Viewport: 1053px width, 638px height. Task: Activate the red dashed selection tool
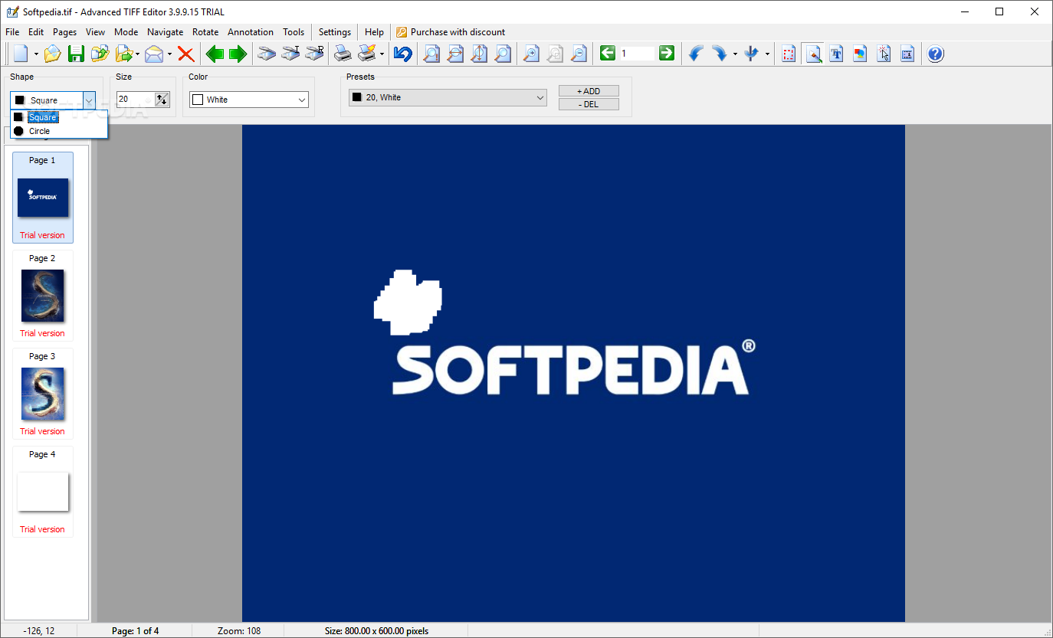coord(789,54)
